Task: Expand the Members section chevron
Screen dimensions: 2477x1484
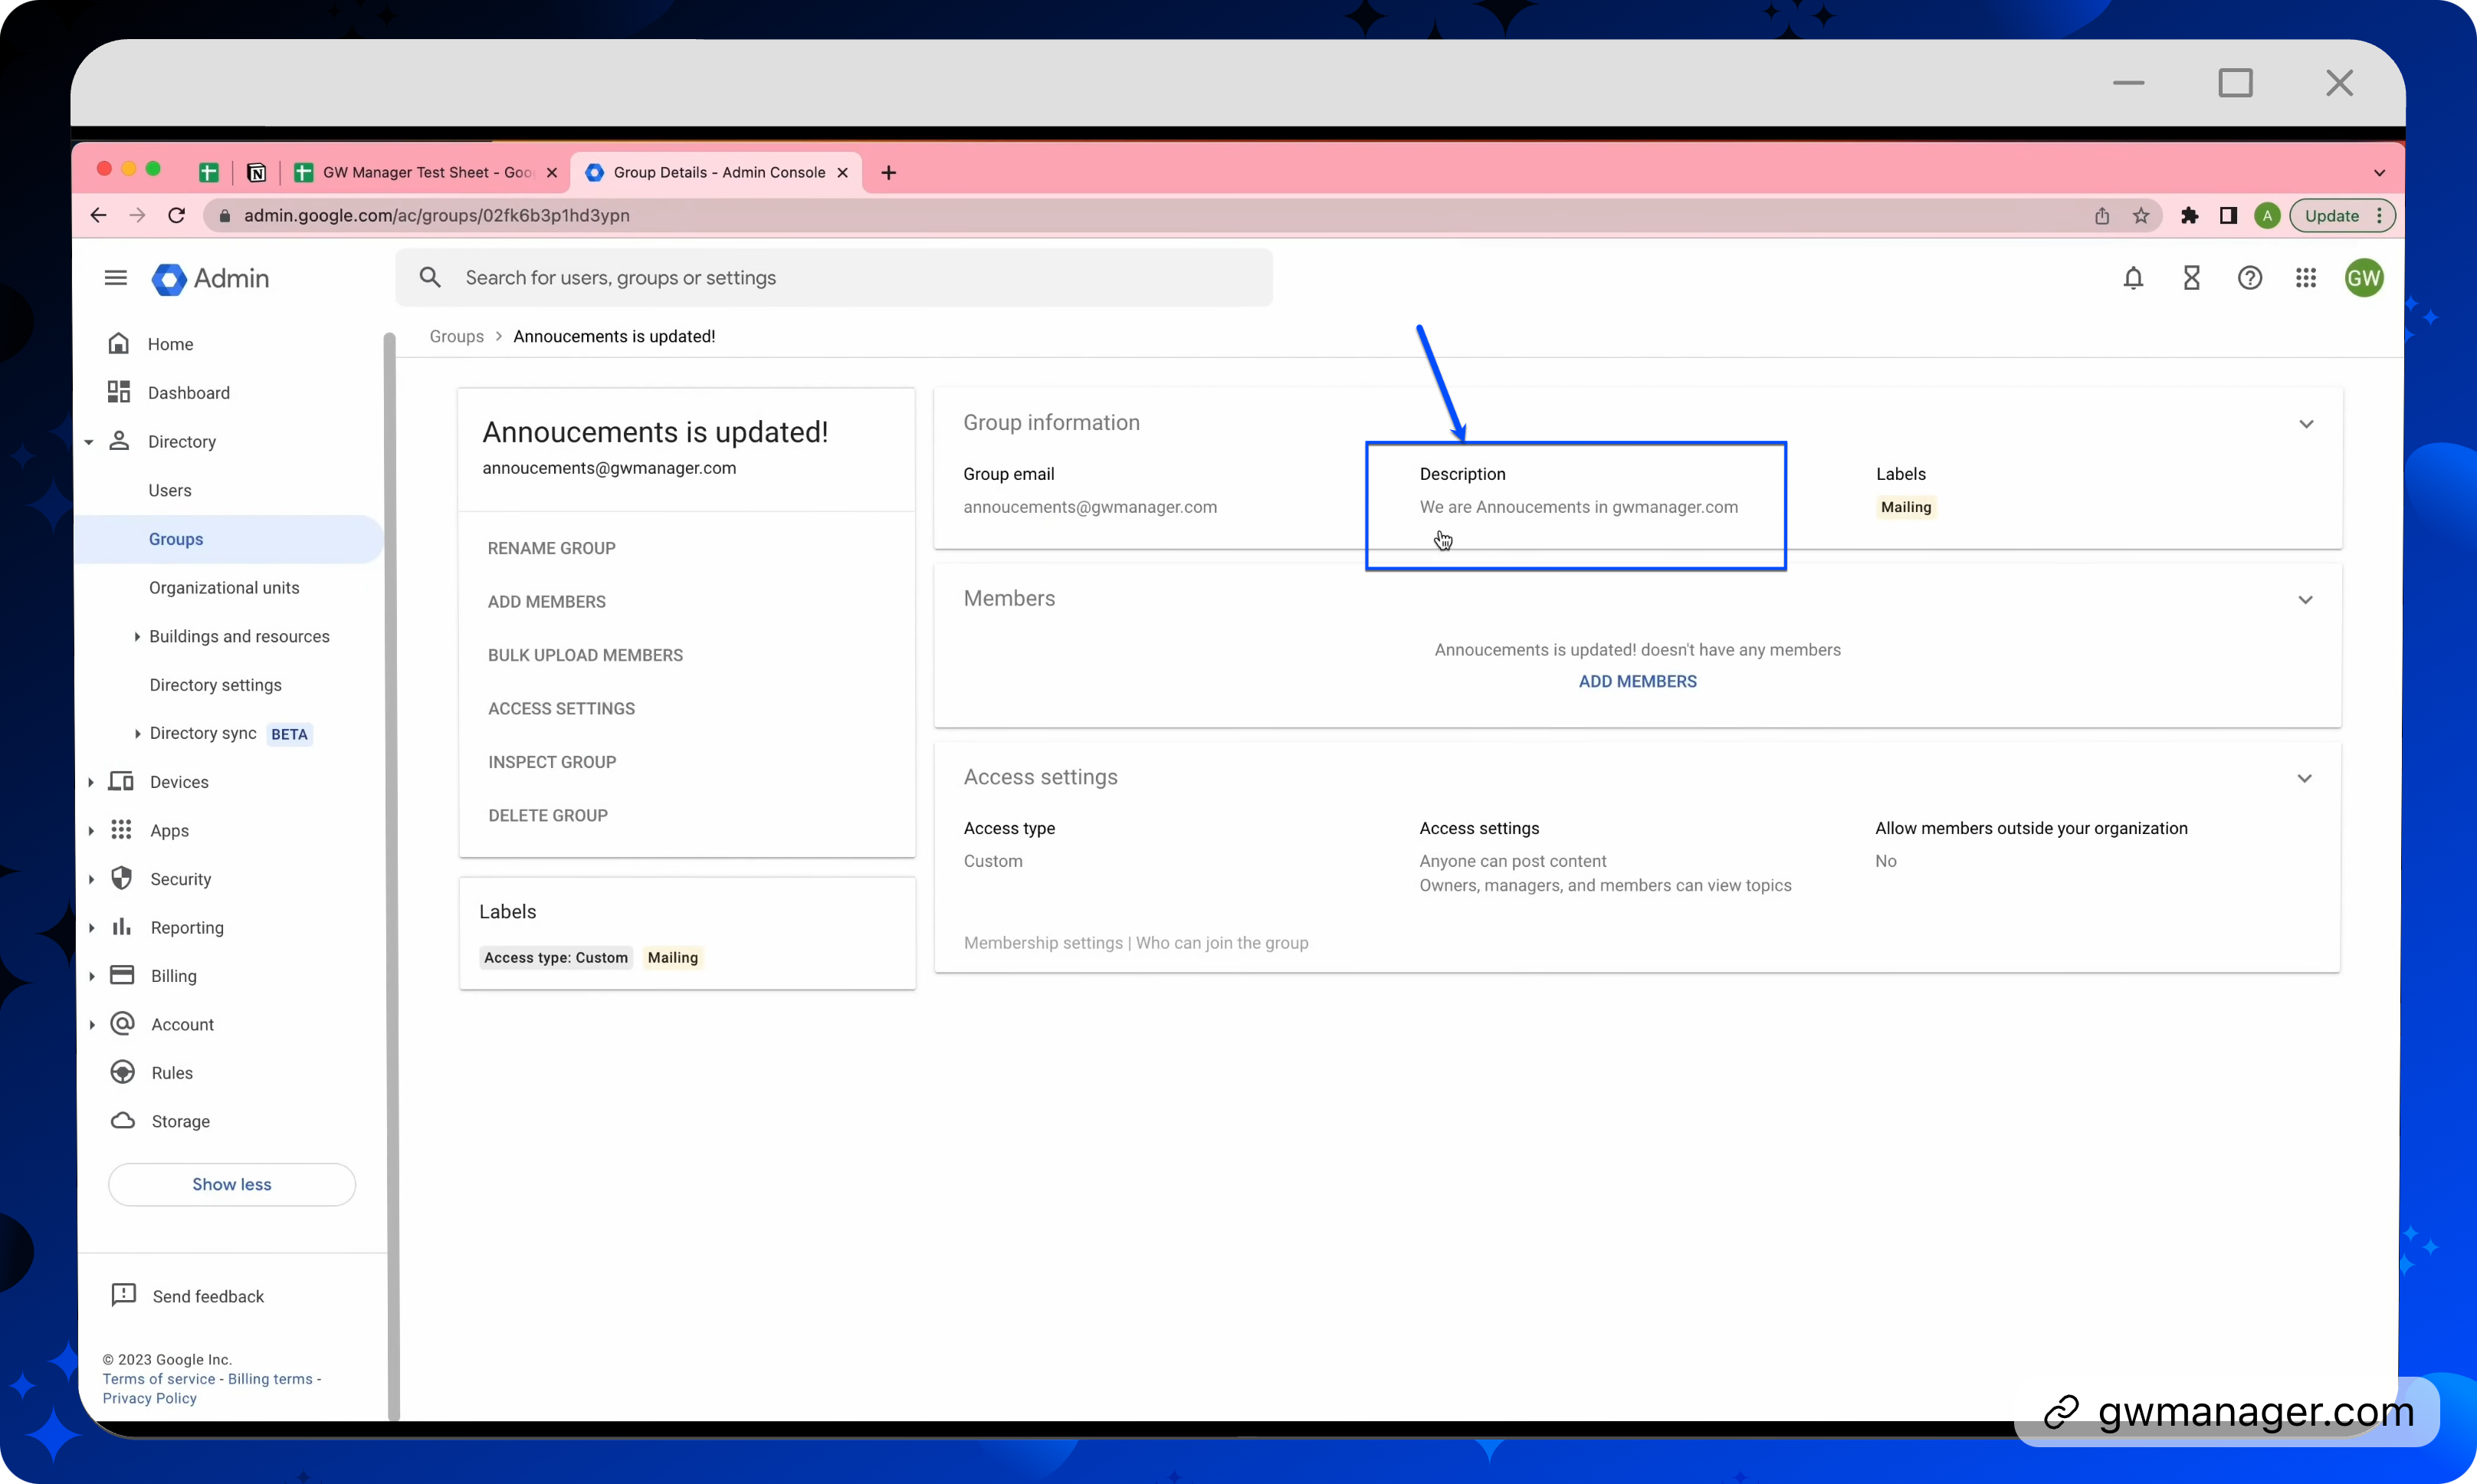Action: [x=2306, y=600]
